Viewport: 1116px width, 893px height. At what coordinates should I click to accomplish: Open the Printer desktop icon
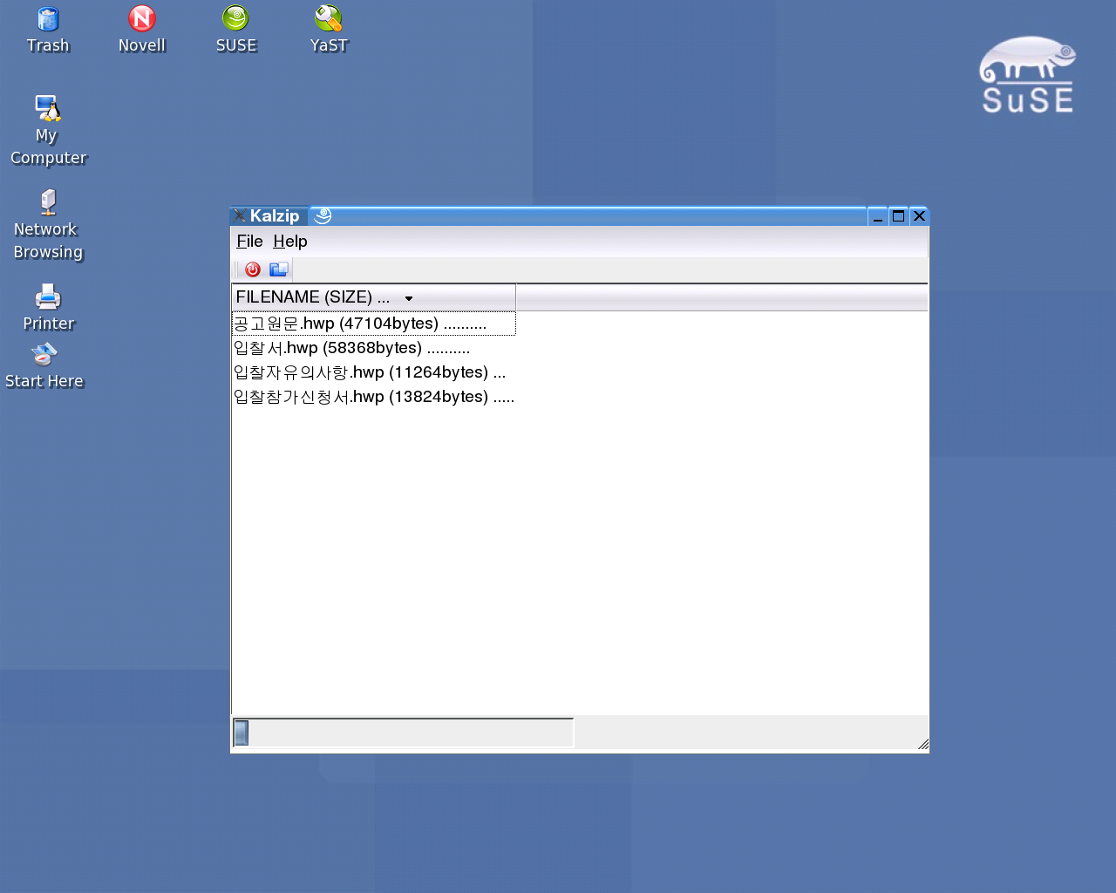coord(48,297)
